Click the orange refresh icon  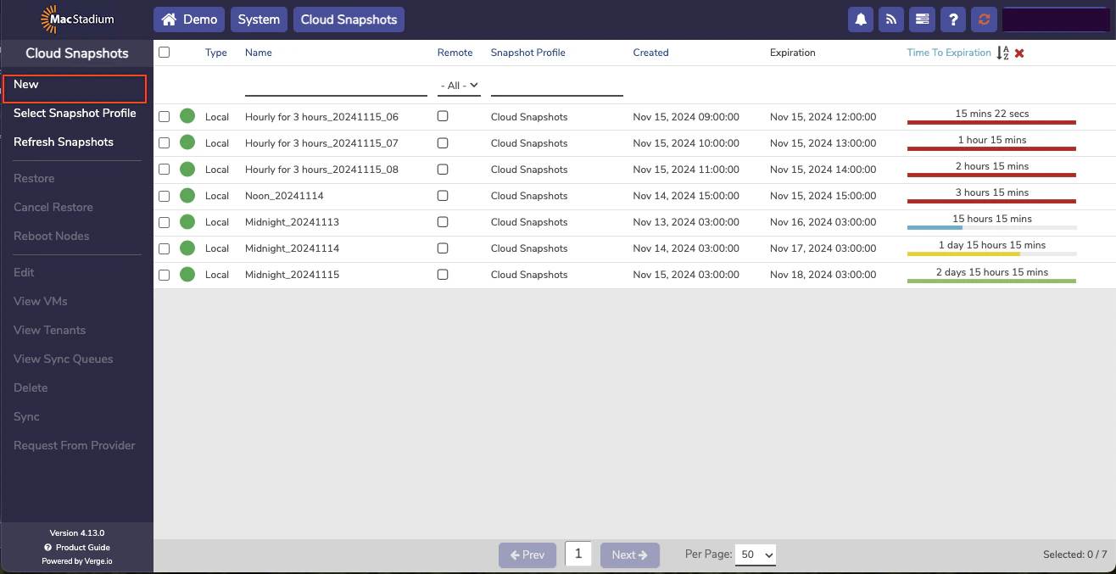click(x=984, y=19)
